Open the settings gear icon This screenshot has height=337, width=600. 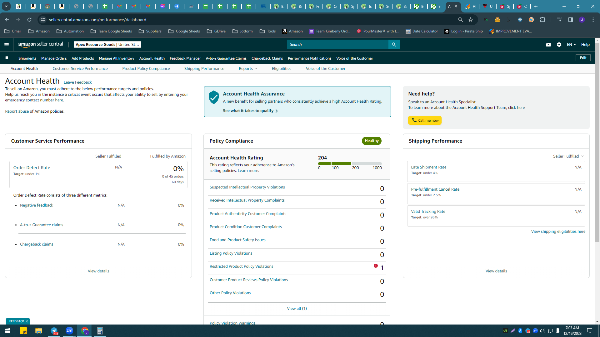coord(559,45)
